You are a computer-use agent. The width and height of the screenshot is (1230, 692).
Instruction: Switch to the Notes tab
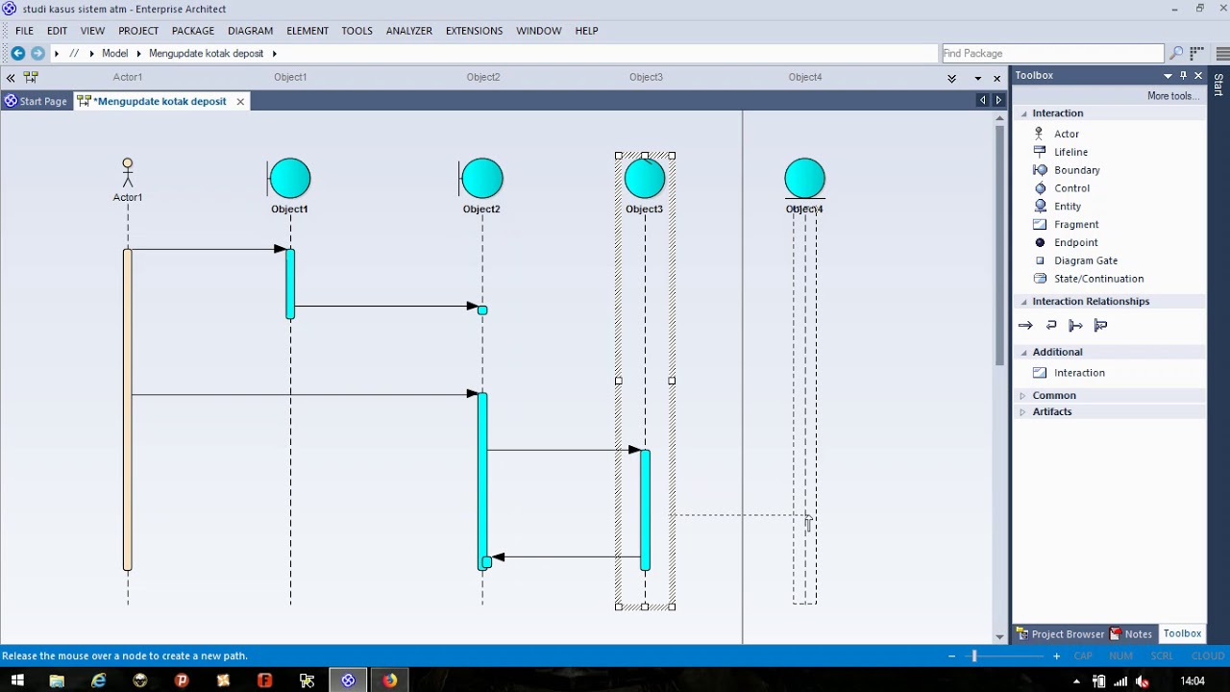[x=1131, y=634]
